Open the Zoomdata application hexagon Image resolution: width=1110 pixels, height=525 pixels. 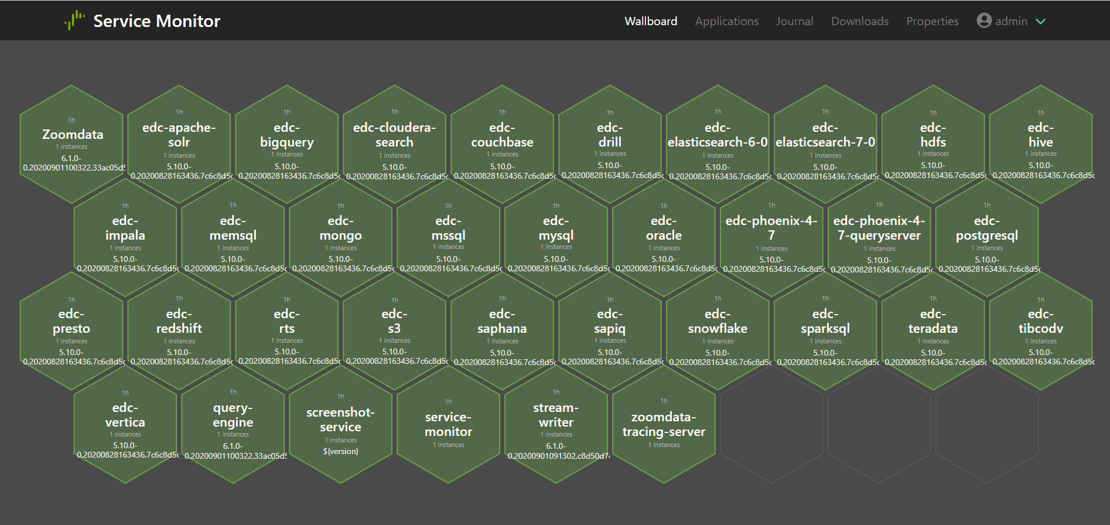click(71, 144)
